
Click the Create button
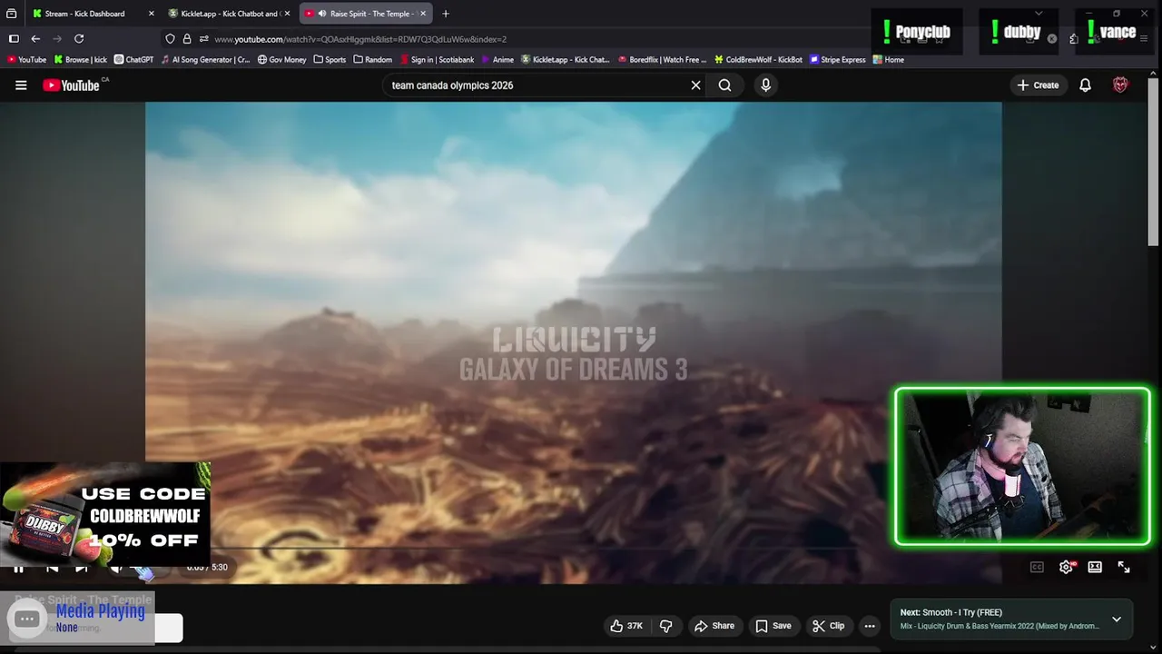(x=1038, y=85)
